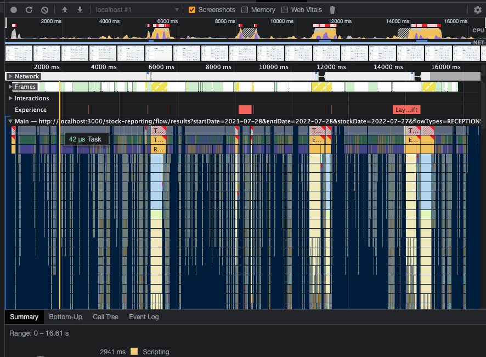486x357 pixels.
Task: Click the Range 0 – 16.61 s text
Action: [39, 333]
